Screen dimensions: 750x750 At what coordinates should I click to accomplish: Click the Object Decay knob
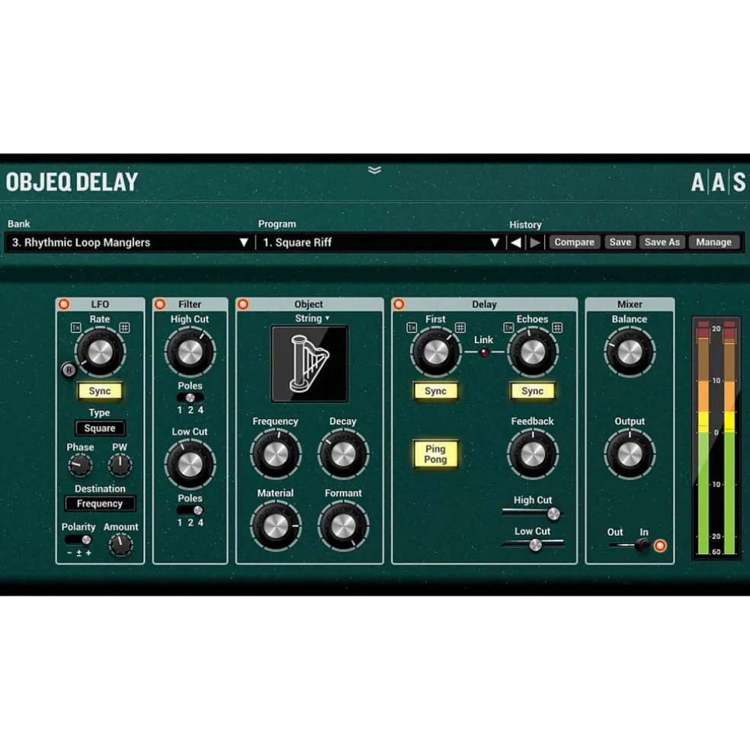[344, 454]
